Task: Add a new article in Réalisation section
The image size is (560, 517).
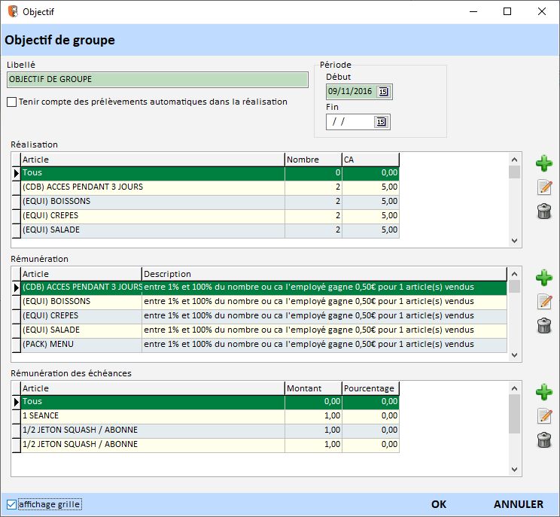Action: tap(543, 164)
